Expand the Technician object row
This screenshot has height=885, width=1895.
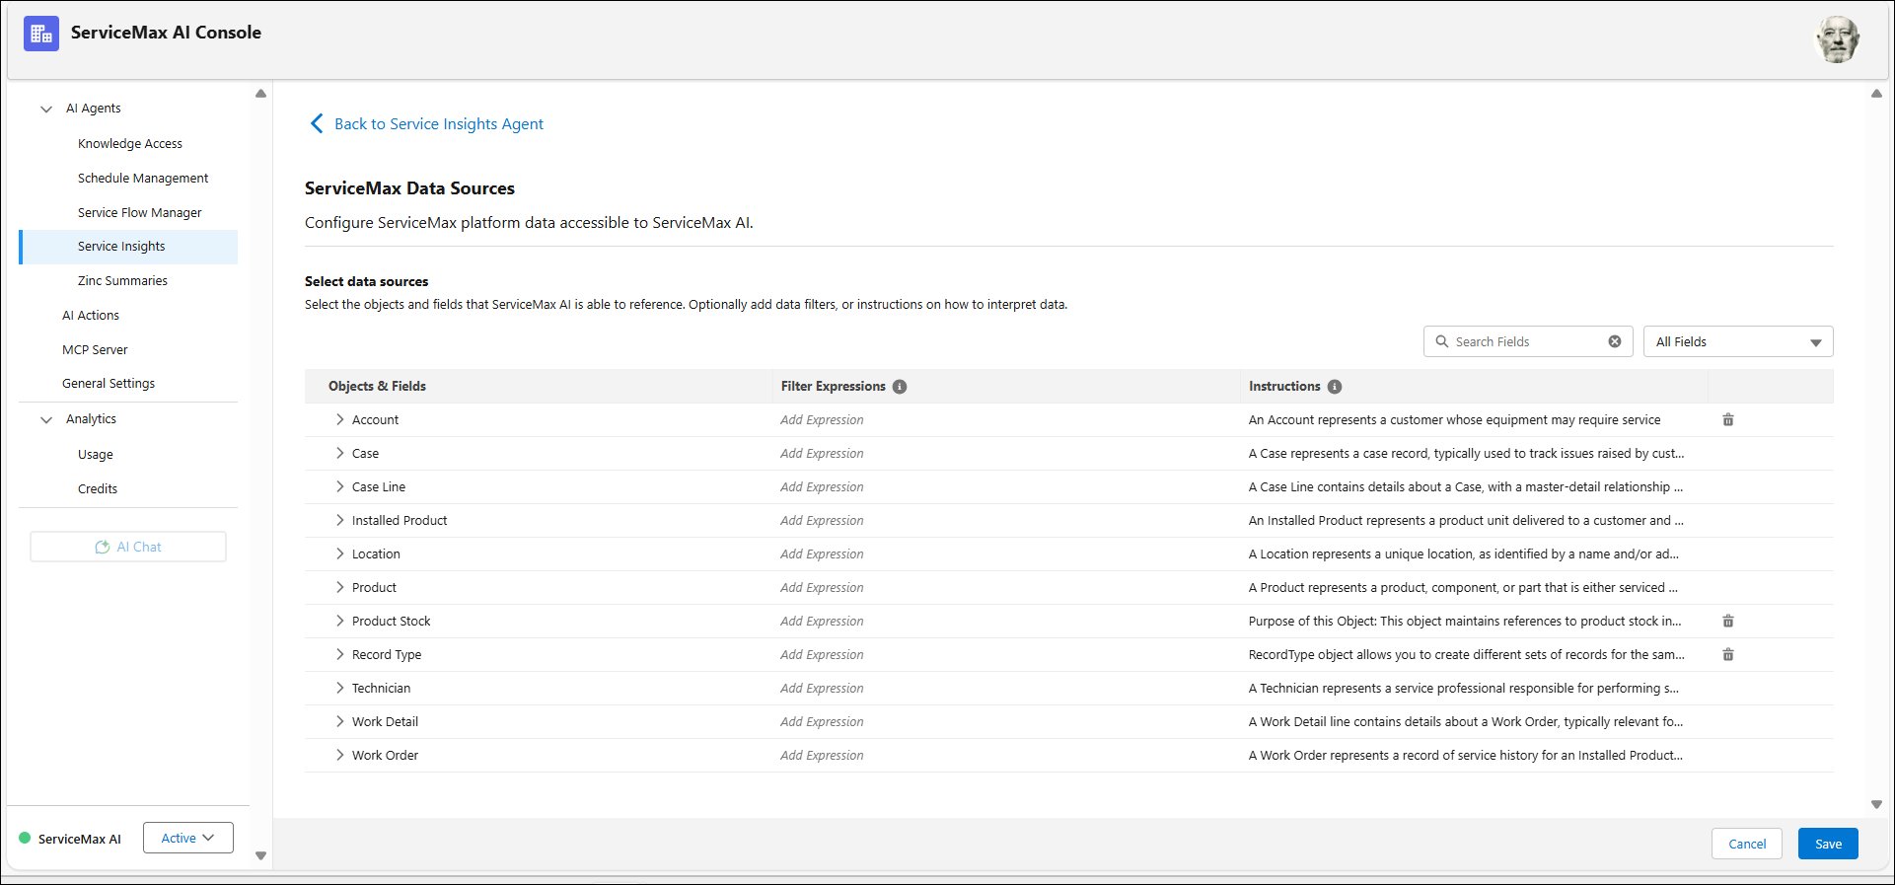[x=339, y=688]
